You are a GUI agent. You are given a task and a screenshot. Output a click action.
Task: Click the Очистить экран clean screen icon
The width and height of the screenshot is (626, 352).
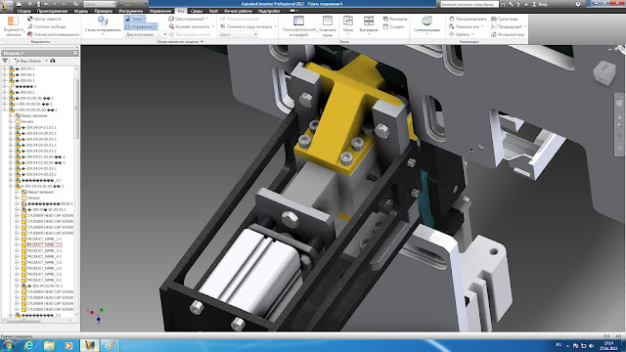(x=328, y=26)
